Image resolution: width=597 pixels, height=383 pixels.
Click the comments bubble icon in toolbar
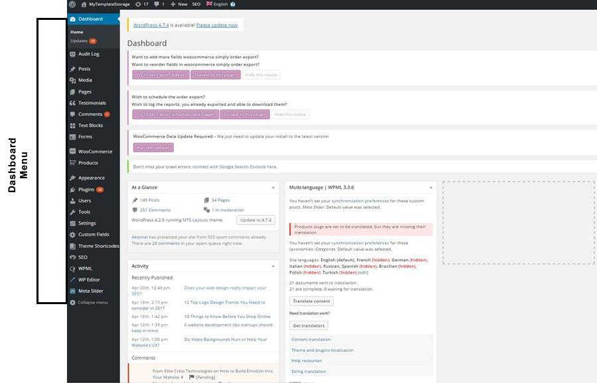tap(158, 4)
